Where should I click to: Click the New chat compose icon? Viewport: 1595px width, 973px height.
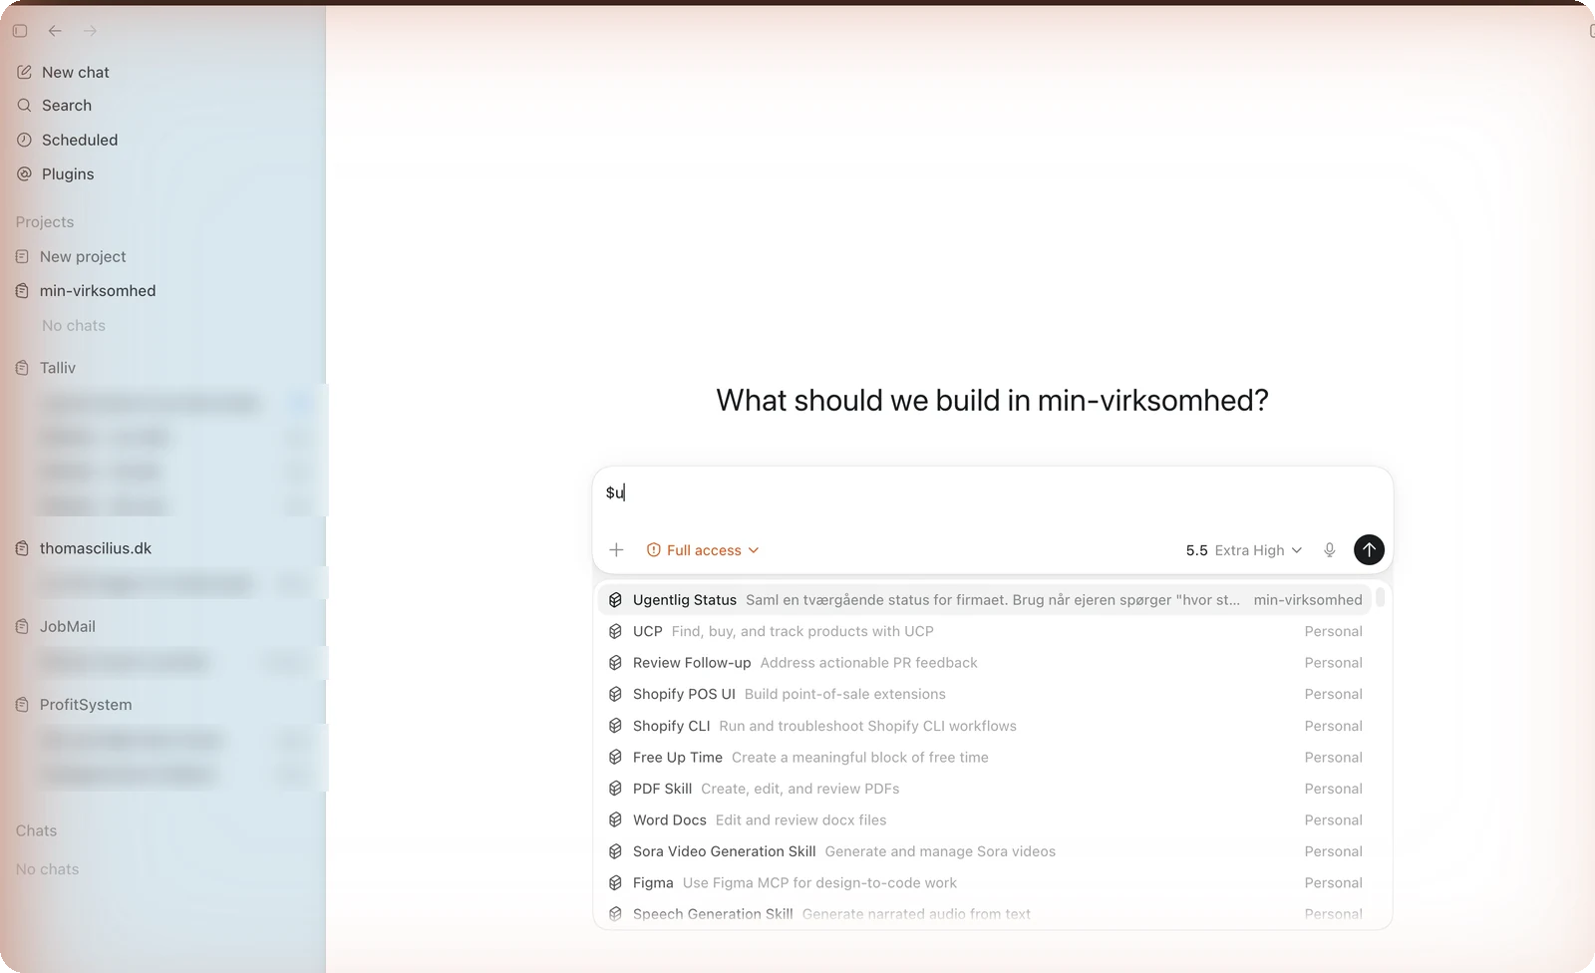[24, 72]
